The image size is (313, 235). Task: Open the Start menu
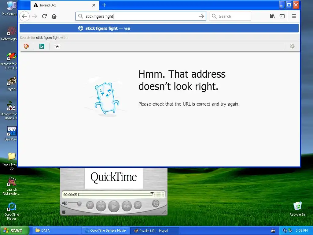(x=14, y=230)
